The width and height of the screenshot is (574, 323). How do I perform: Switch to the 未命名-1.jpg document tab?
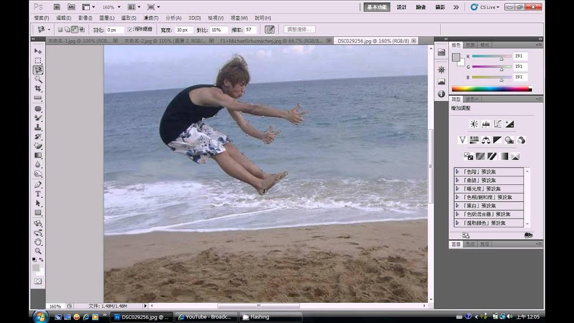pos(79,41)
